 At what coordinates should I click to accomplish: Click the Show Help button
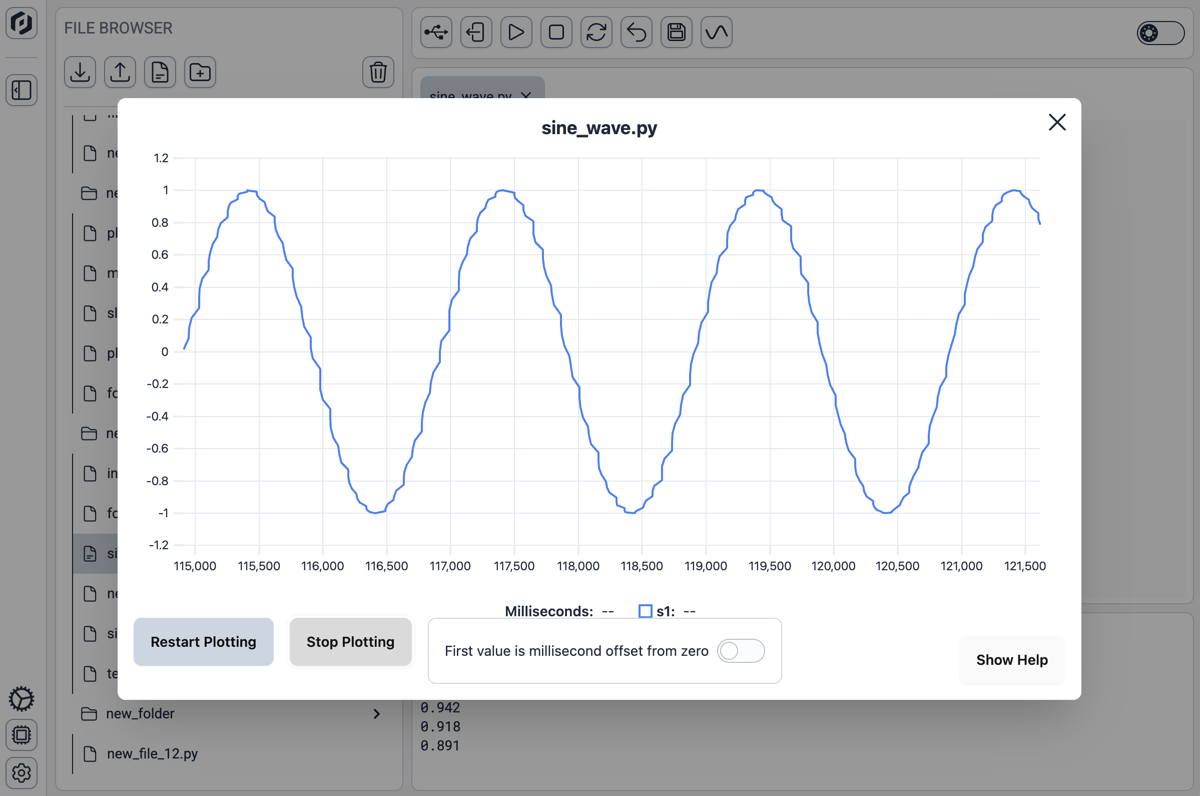point(1012,659)
